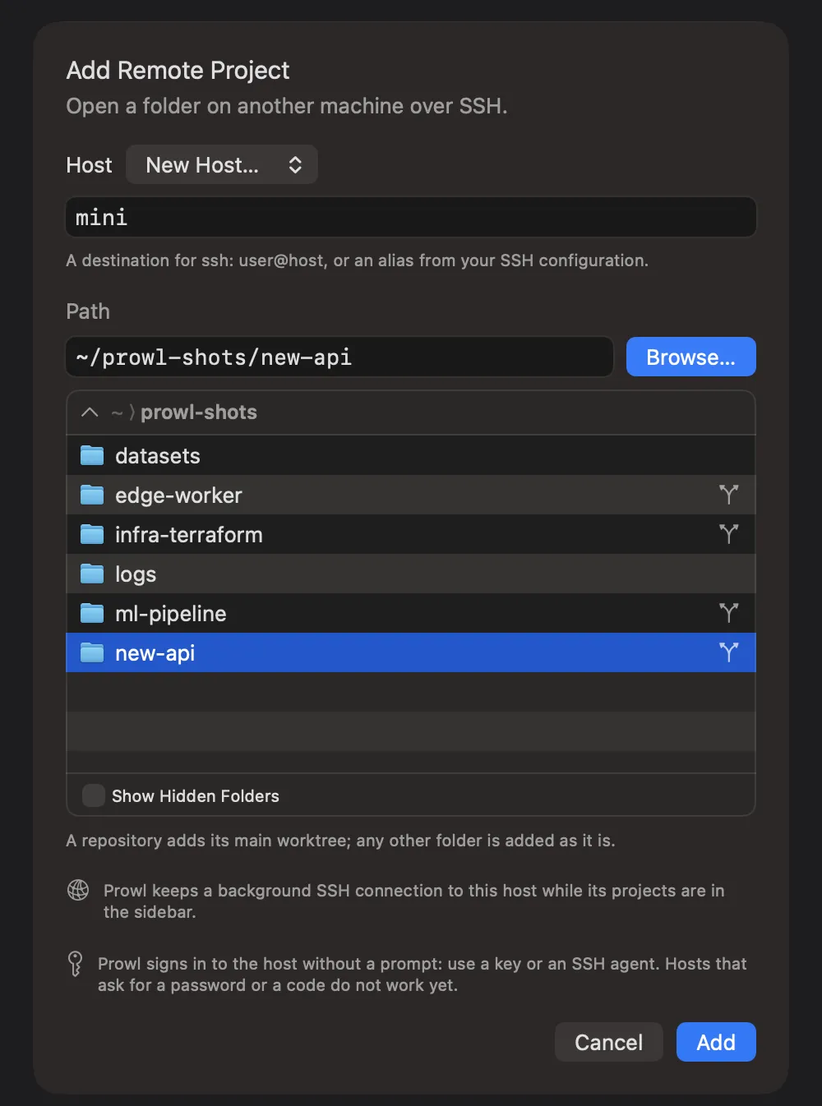
Task: Select the new-api folder name
Action: 155,653
